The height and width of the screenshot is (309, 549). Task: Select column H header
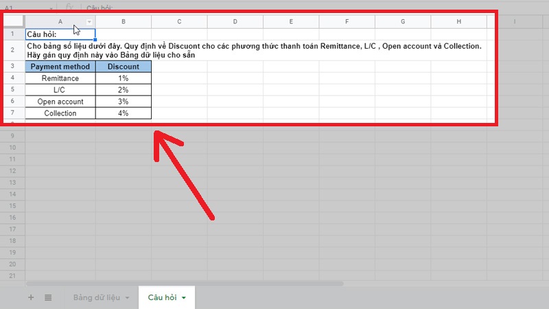458,22
